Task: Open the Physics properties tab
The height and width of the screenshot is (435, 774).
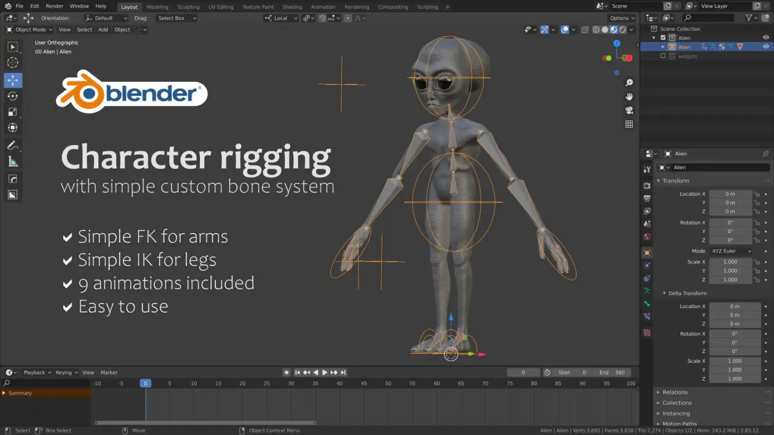Action: (647, 266)
